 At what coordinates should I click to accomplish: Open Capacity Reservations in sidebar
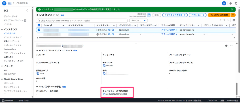tap(14, 61)
